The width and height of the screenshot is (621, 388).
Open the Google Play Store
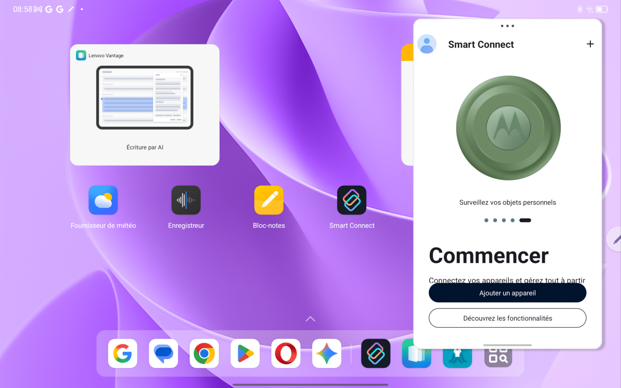pyautogui.click(x=245, y=353)
